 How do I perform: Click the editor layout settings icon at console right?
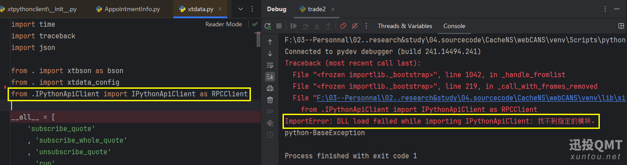(621, 26)
